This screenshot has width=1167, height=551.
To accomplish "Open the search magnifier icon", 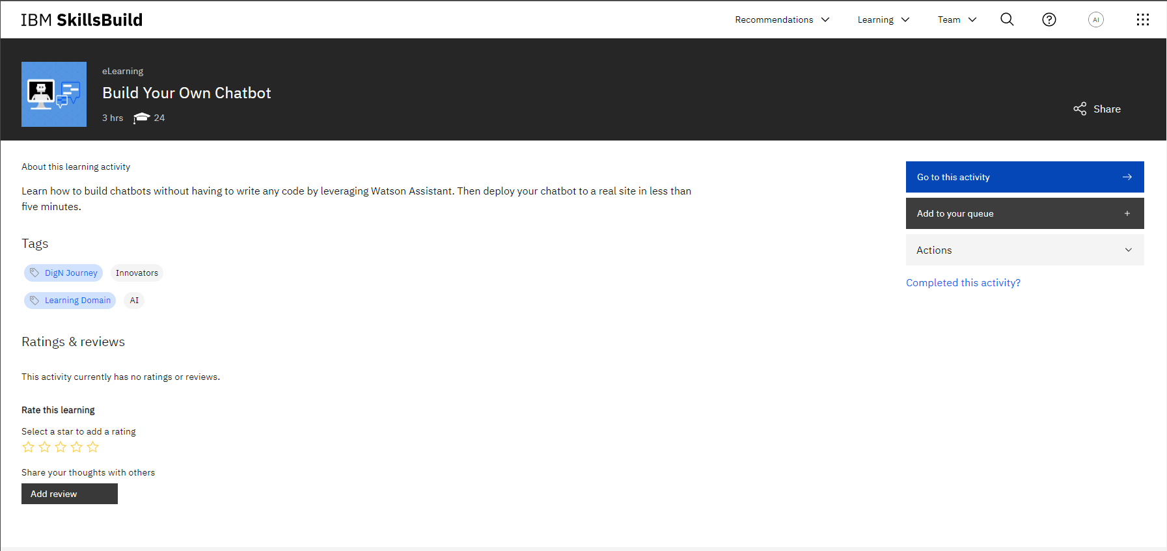I will (1007, 20).
